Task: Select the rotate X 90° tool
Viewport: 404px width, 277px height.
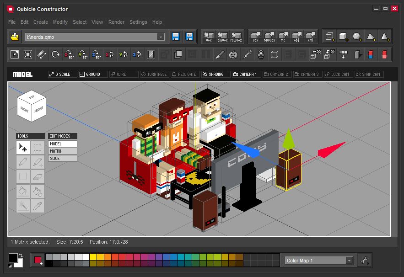Action: click(68, 54)
